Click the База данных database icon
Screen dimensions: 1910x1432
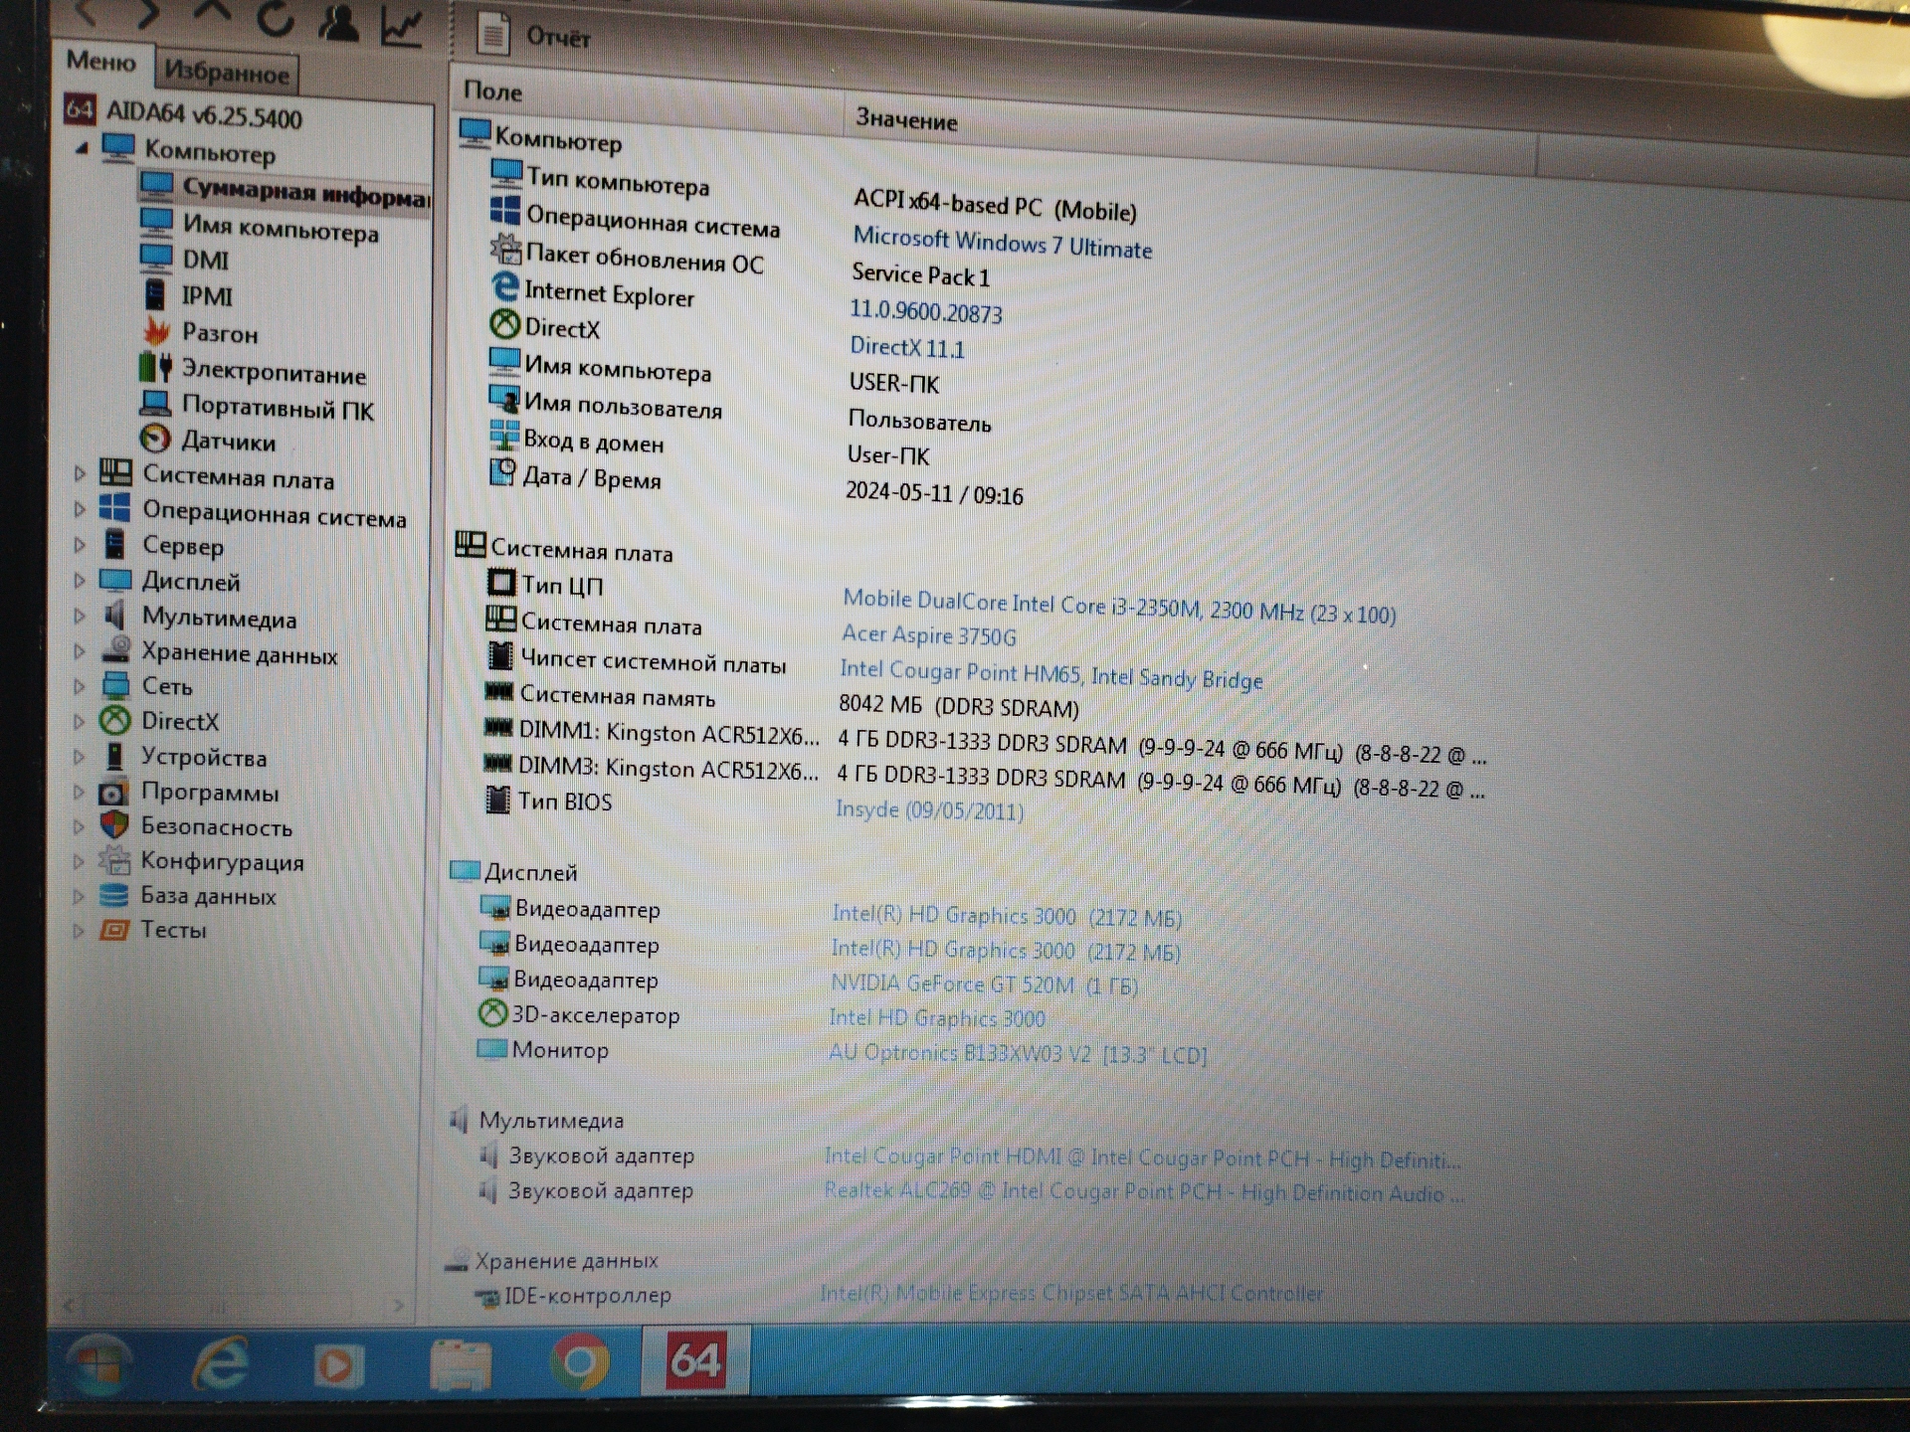(114, 895)
